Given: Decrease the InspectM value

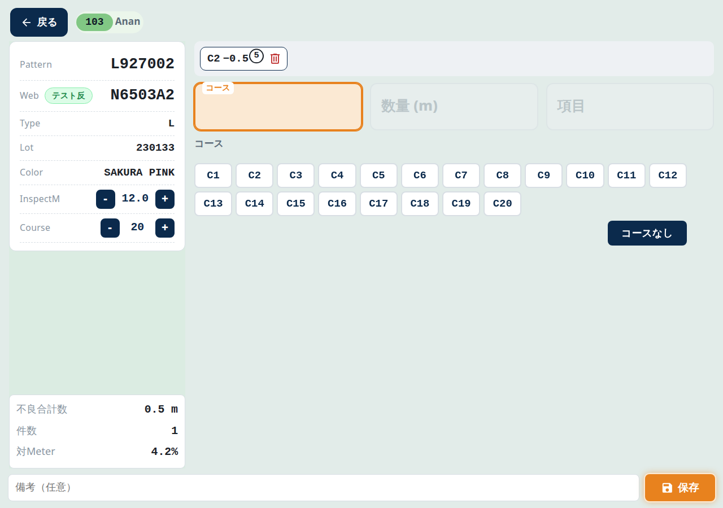Looking at the screenshot, I should 106,199.
